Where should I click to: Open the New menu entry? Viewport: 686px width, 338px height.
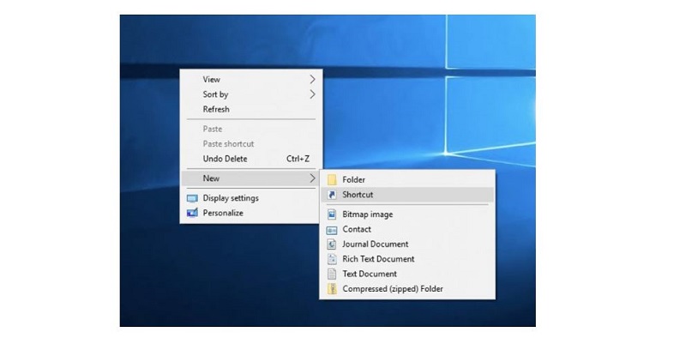coord(251,178)
